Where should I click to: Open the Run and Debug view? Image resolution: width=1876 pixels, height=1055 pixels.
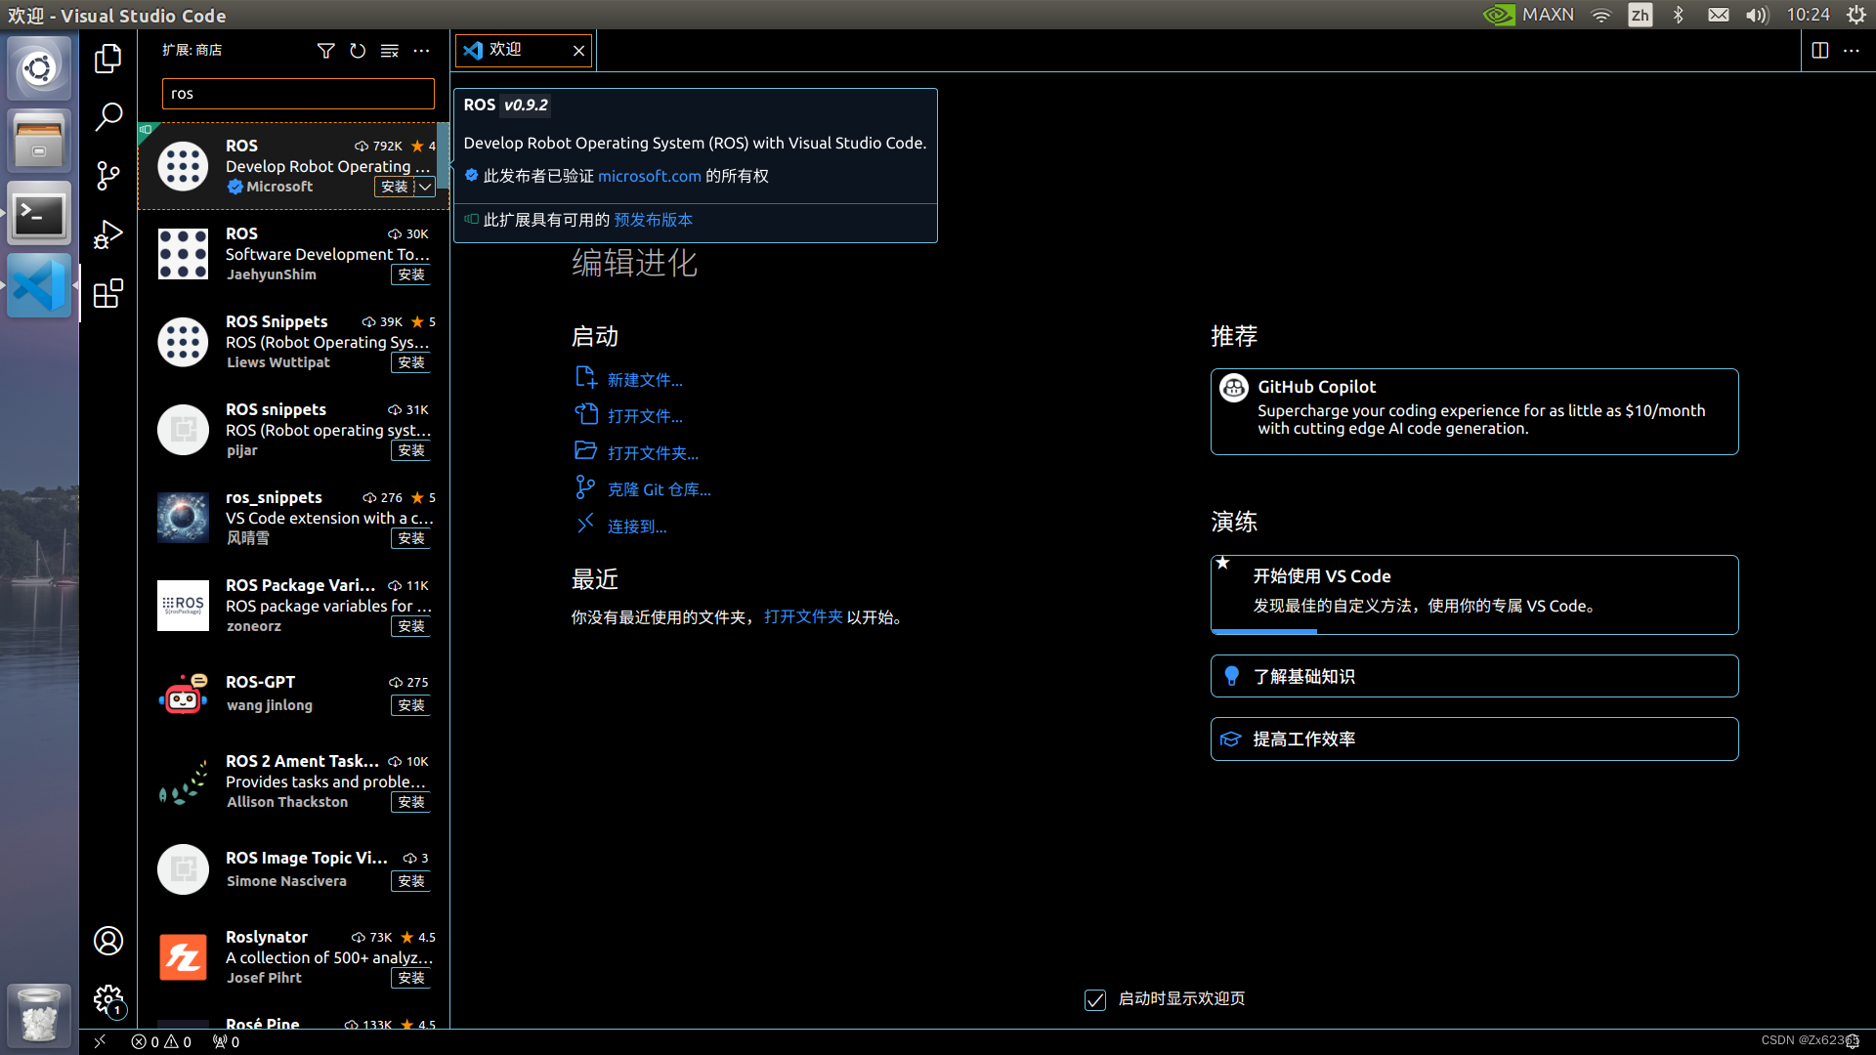pos(108,234)
